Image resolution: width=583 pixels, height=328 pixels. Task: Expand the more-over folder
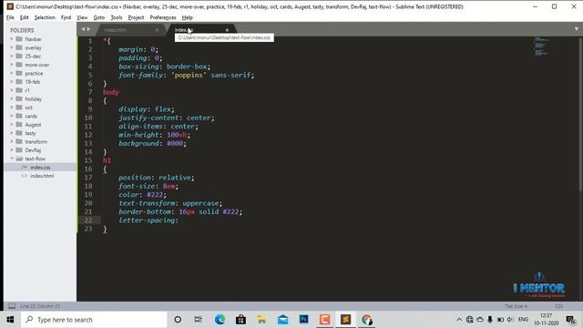click(12, 65)
